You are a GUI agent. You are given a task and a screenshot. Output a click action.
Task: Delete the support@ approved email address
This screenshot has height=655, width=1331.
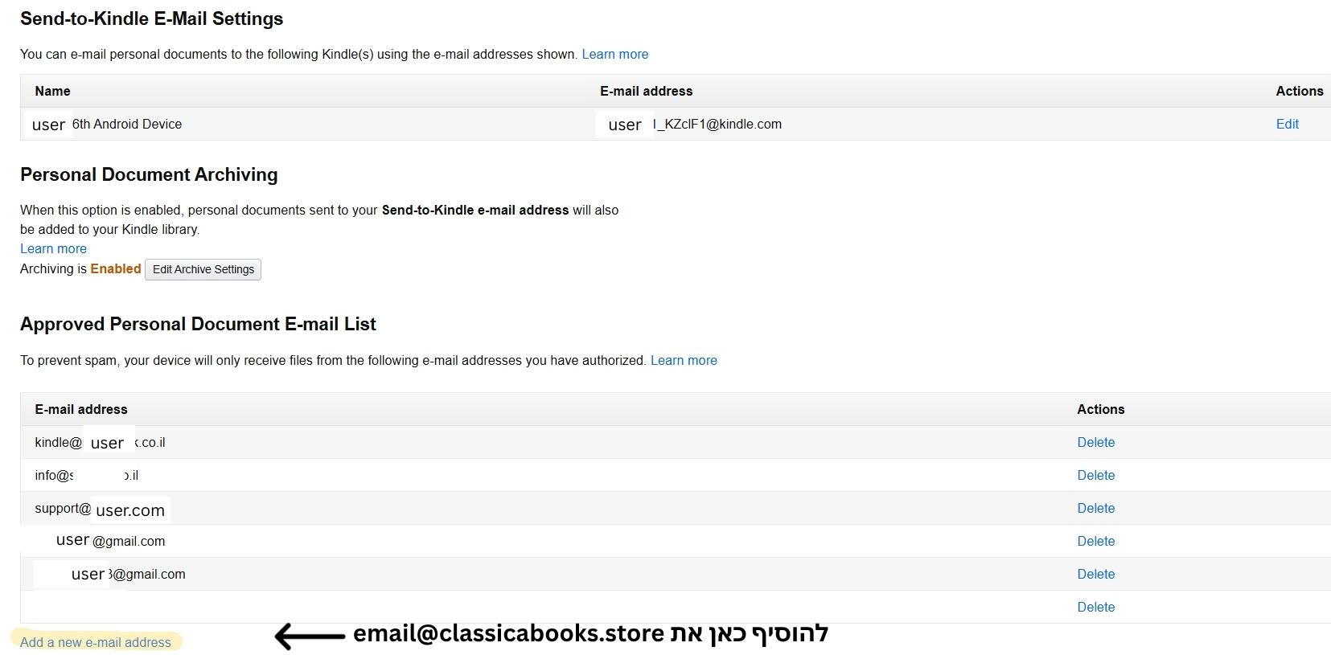pos(1095,508)
